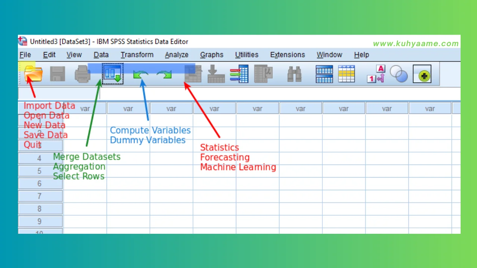Click the Find binoculars icon
Viewport: 477px width, 268px height.
[x=294, y=74]
